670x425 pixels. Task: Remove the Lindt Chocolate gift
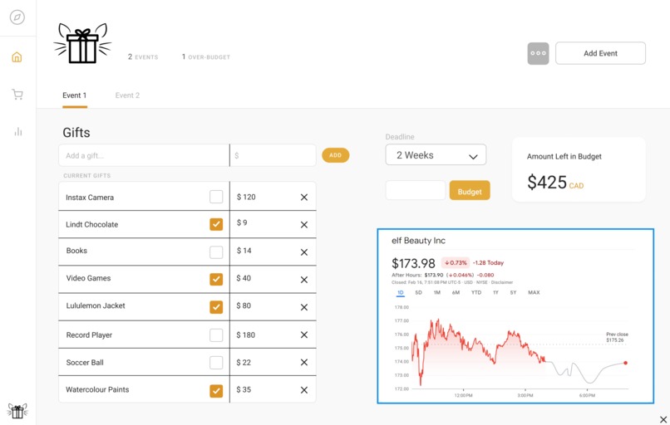[303, 224]
